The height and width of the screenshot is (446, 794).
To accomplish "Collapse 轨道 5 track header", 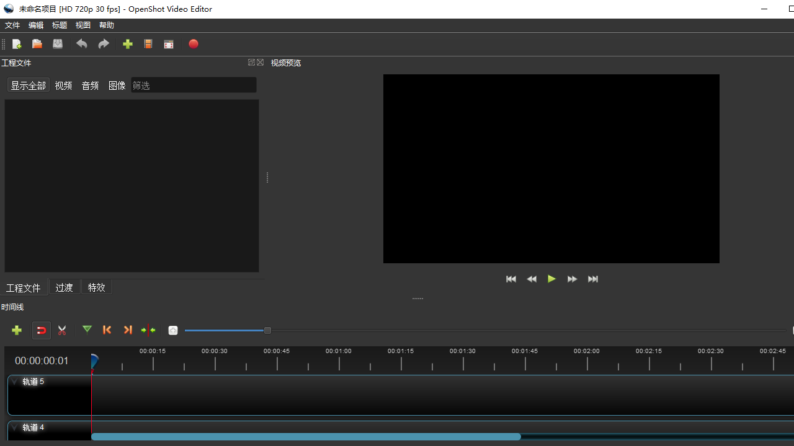I will pos(14,382).
